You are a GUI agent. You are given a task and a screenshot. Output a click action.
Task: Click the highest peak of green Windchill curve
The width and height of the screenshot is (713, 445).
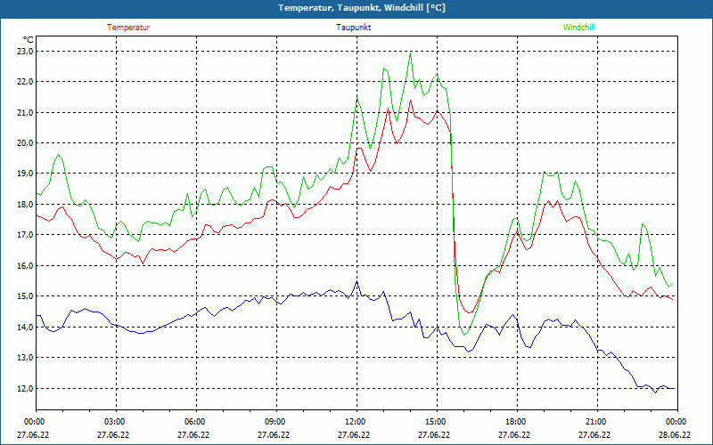[411, 53]
